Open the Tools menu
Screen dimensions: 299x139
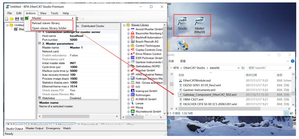point(54,13)
